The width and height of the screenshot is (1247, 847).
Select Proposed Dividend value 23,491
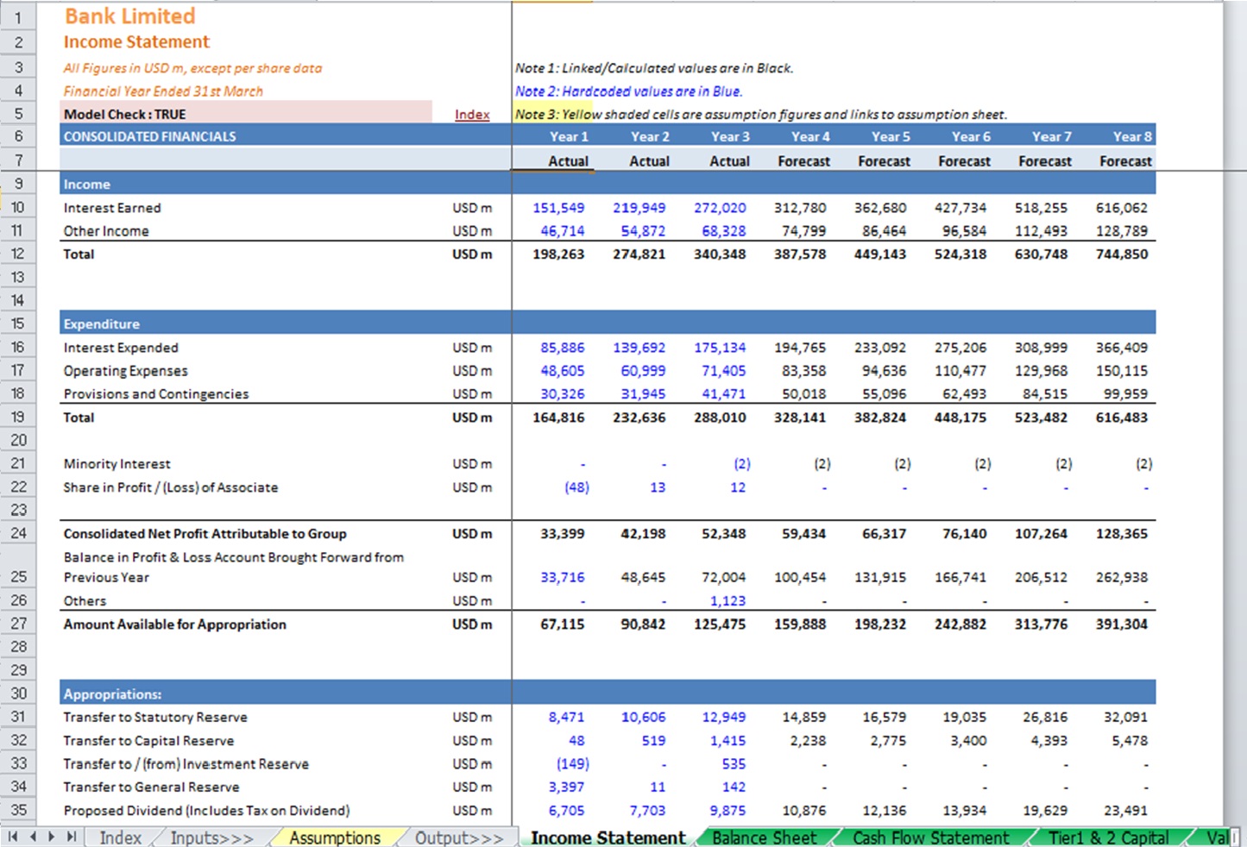pos(1125,811)
